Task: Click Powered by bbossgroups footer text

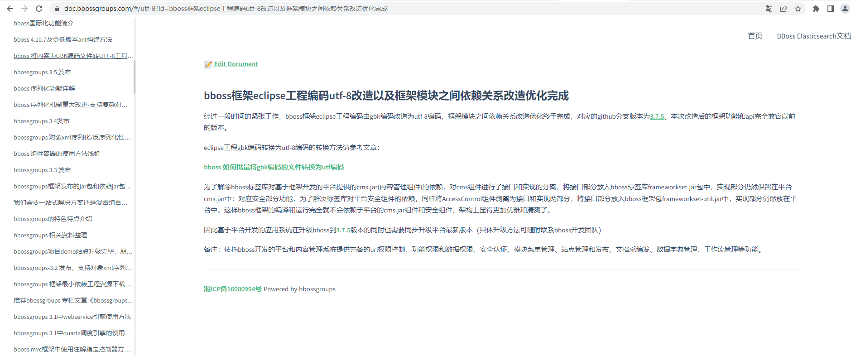Action: [x=299, y=289]
